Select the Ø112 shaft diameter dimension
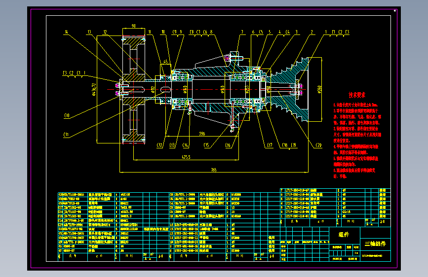The image size is (428, 277). coord(153,89)
